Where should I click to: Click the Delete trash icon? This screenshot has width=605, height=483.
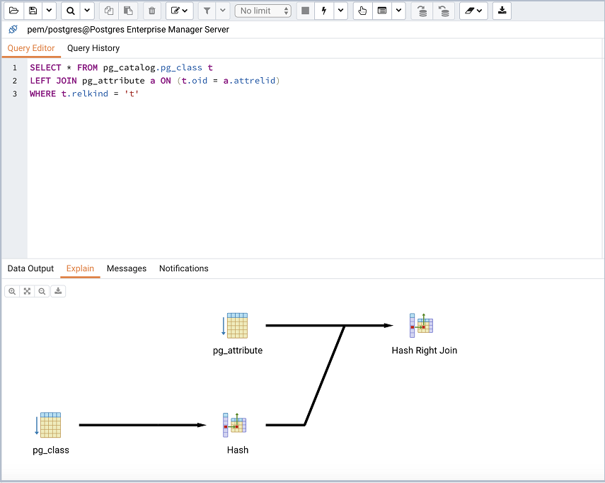tap(152, 11)
